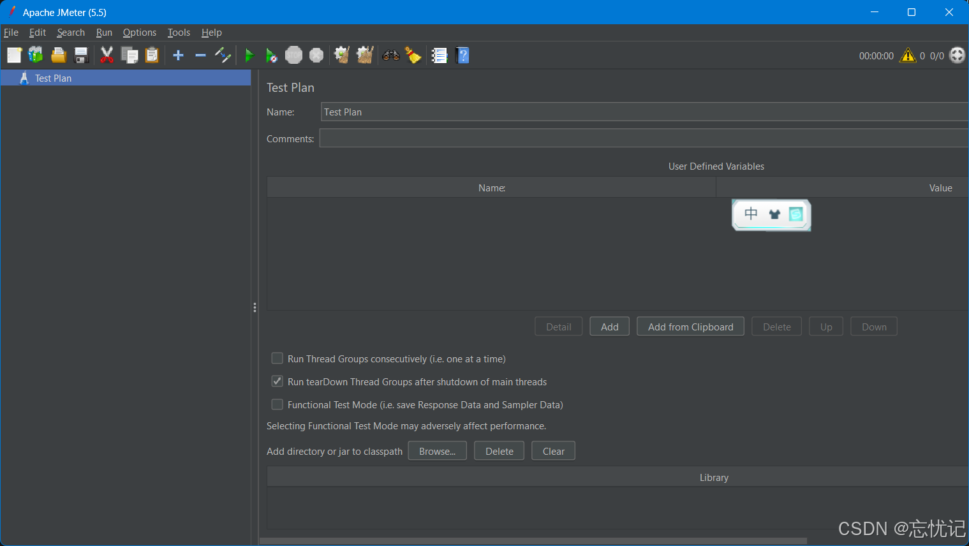This screenshot has height=546, width=969.
Task: Click the Reset Search brush icon
Action: 413,55
